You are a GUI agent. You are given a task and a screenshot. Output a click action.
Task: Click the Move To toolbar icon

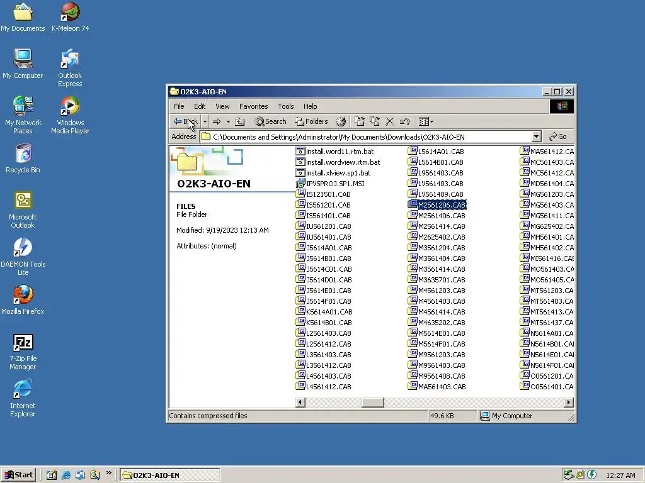coord(360,121)
